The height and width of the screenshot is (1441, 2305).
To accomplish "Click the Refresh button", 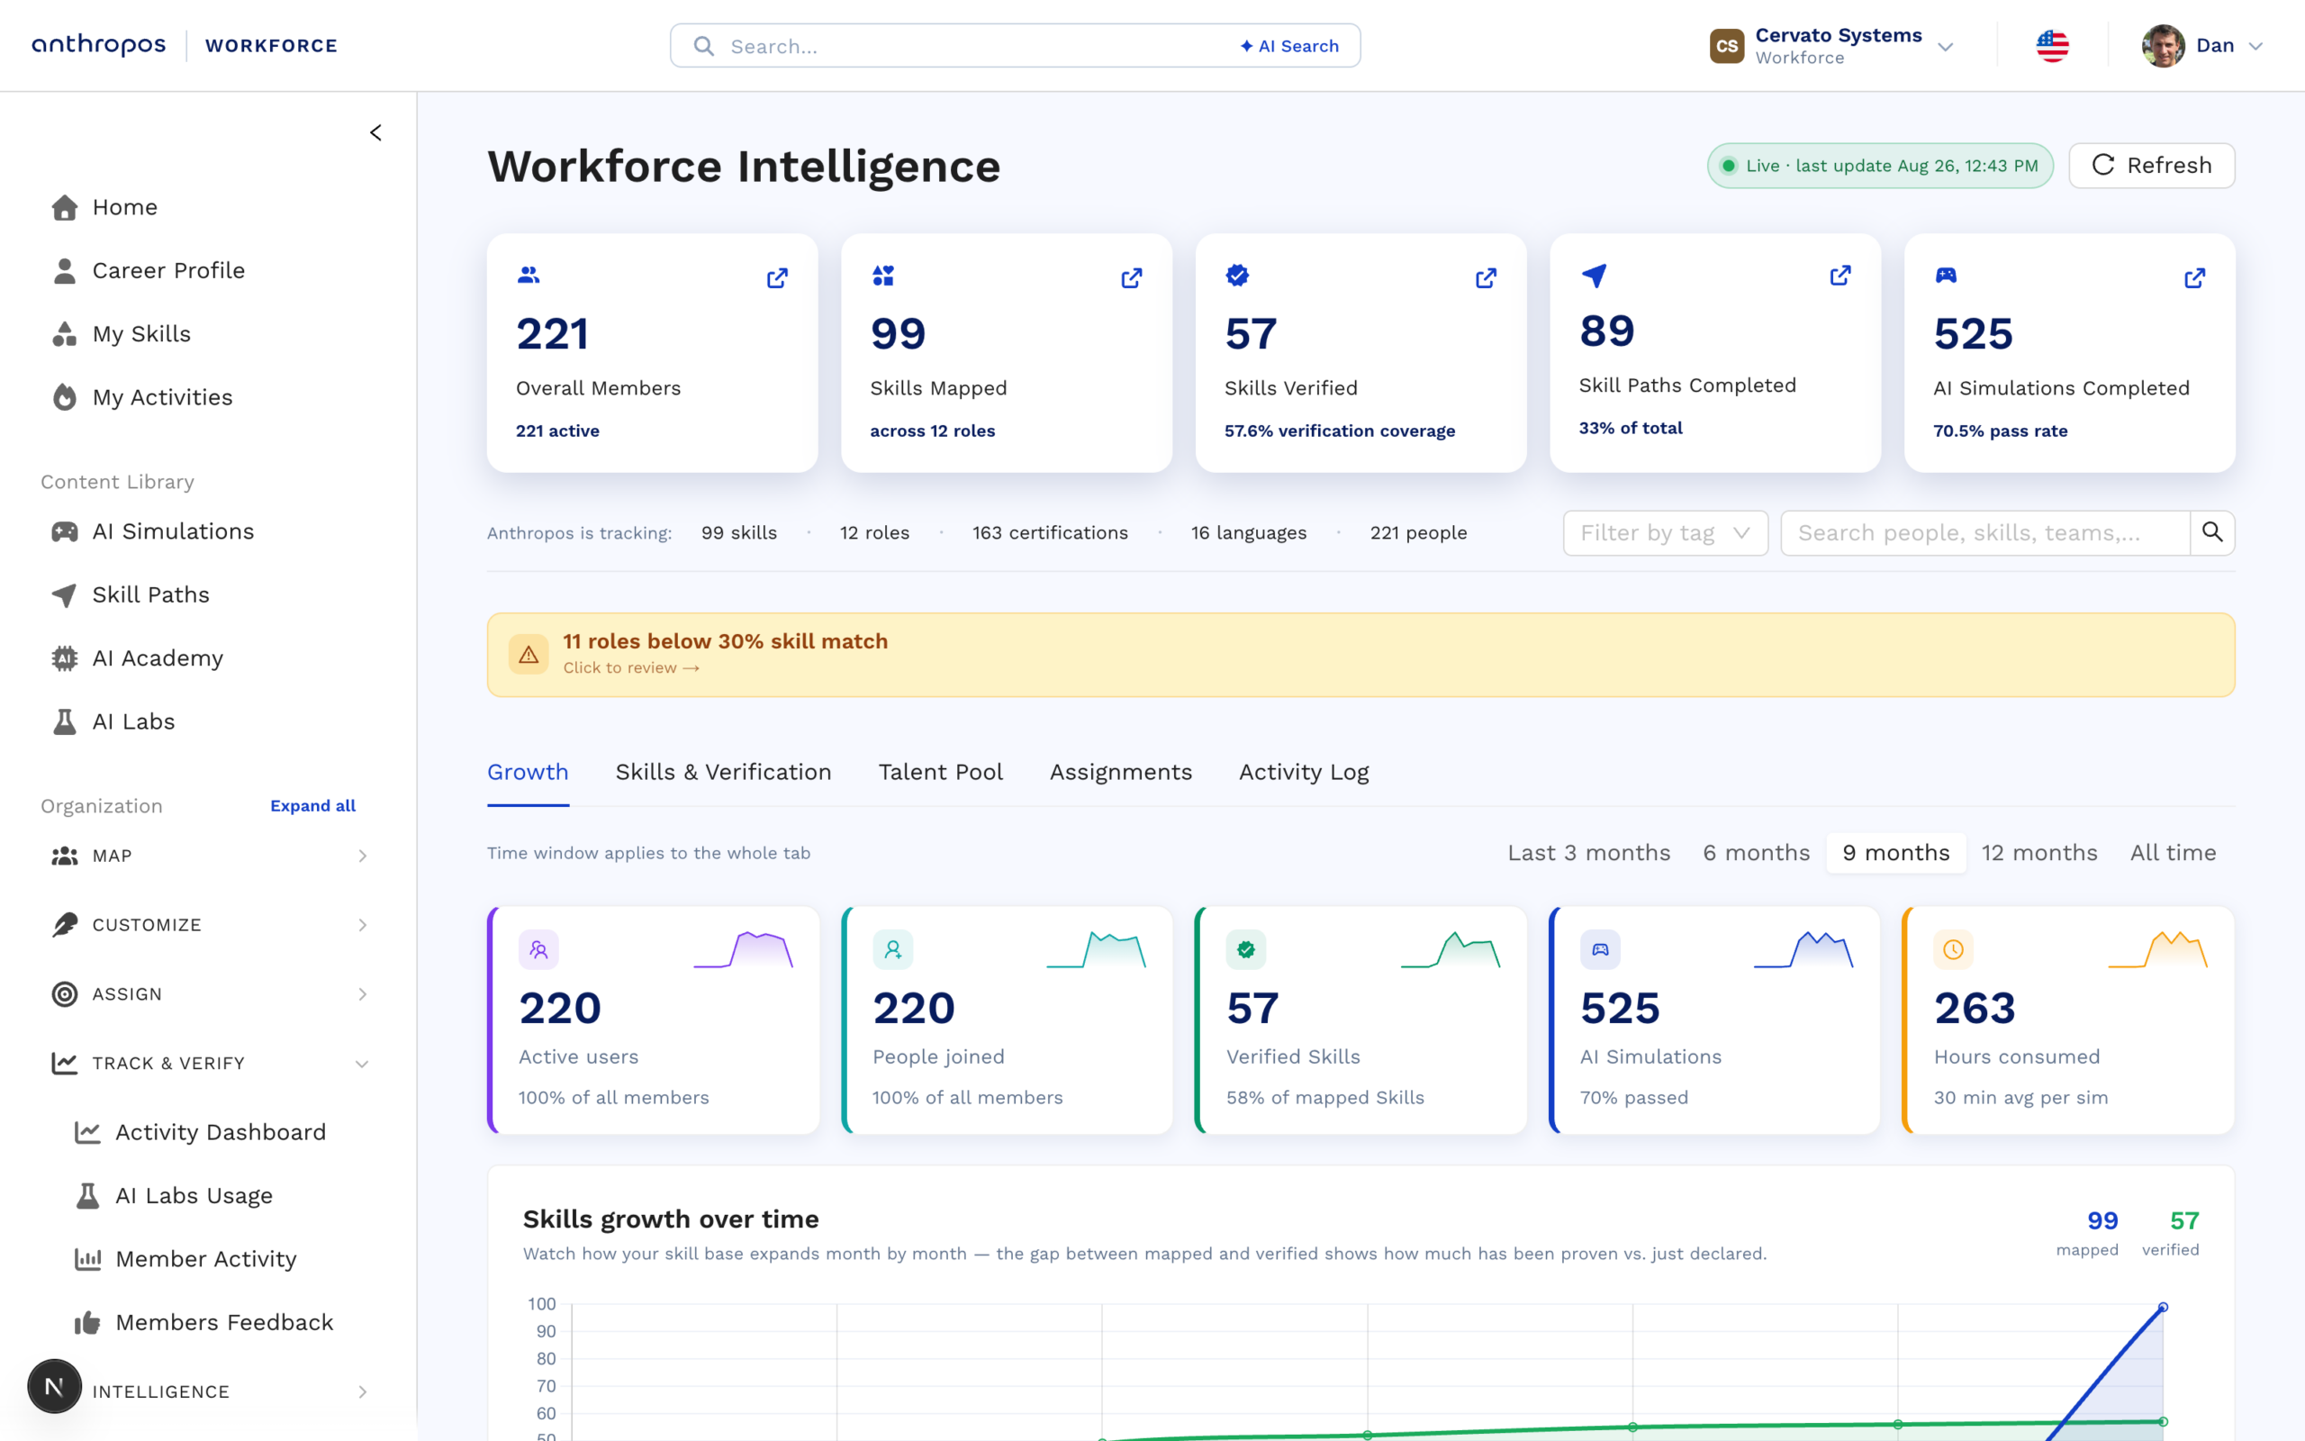I will coord(2151,166).
